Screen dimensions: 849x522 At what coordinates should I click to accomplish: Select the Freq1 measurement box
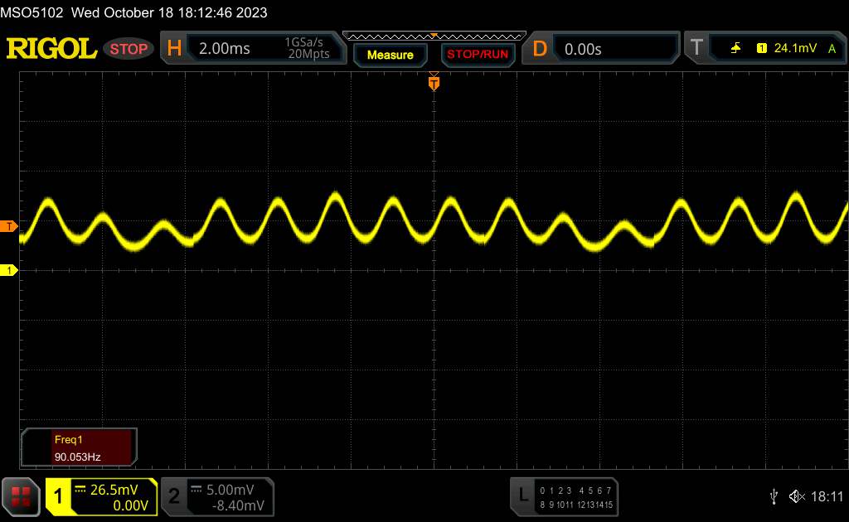pos(79,447)
